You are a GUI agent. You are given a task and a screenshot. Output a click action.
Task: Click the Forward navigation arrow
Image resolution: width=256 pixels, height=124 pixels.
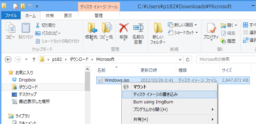click(x=18, y=59)
